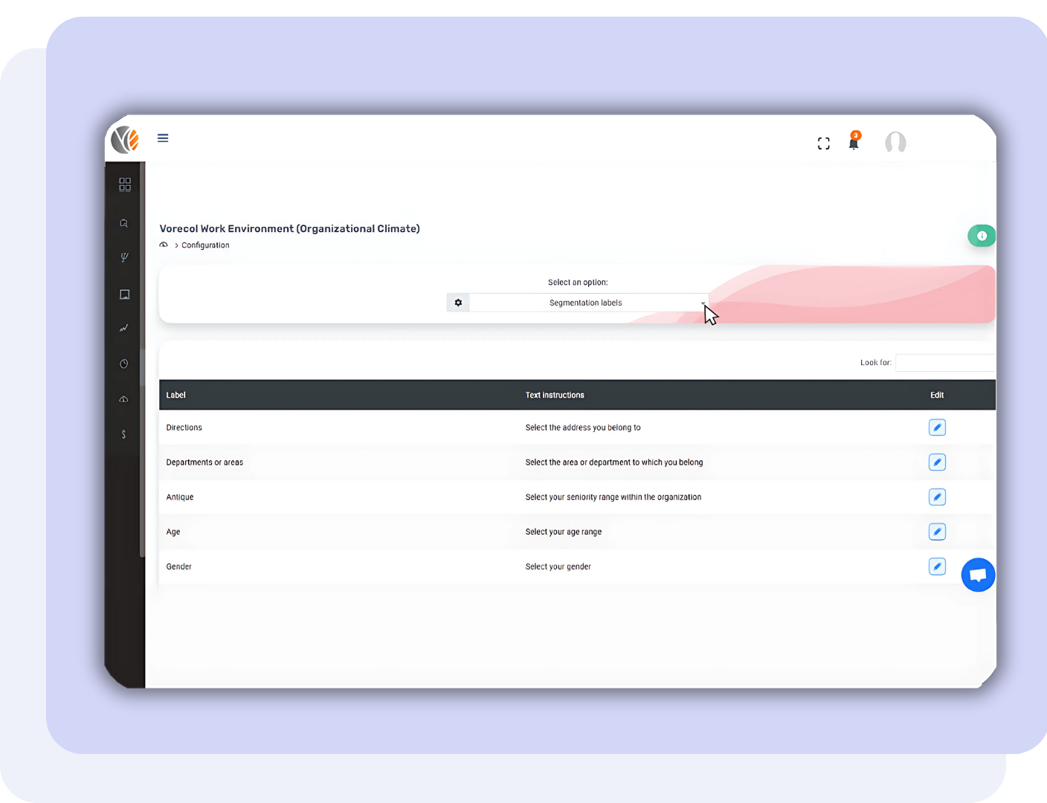Edit the Departments or areas row
This screenshot has height=803, width=1047.
click(x=937, y=462)
